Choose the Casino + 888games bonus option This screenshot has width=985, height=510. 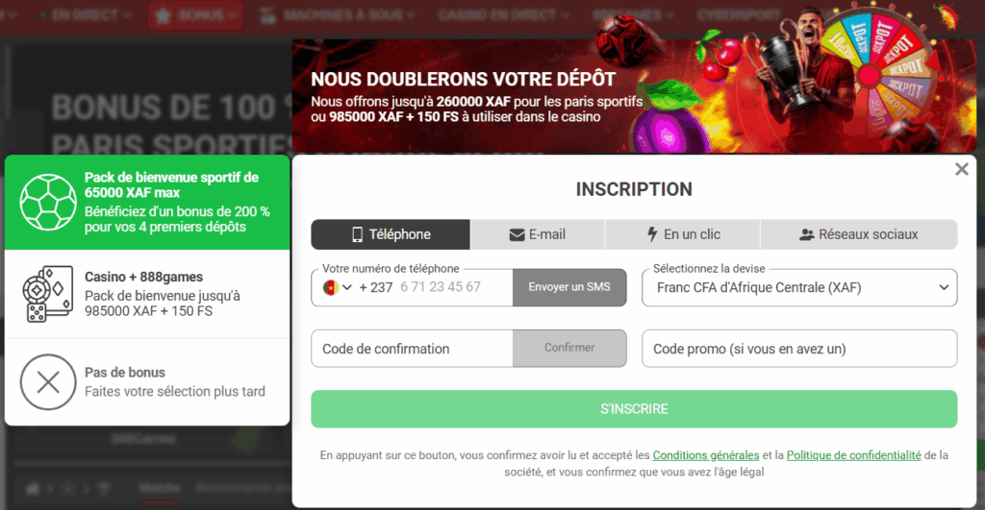(147, 294)
